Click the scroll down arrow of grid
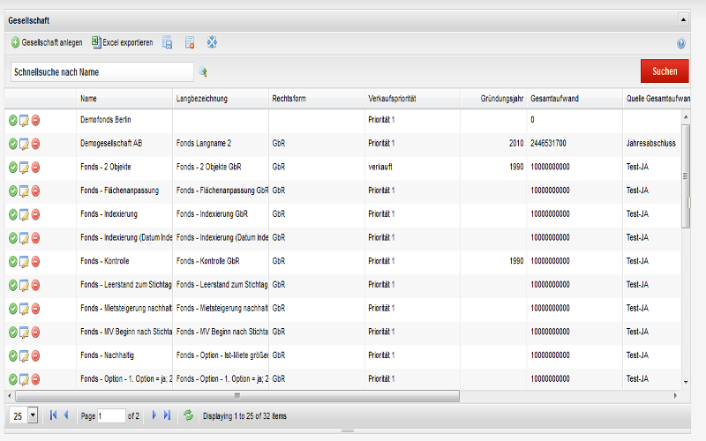 pyautogui.click(x=686, y=382)
